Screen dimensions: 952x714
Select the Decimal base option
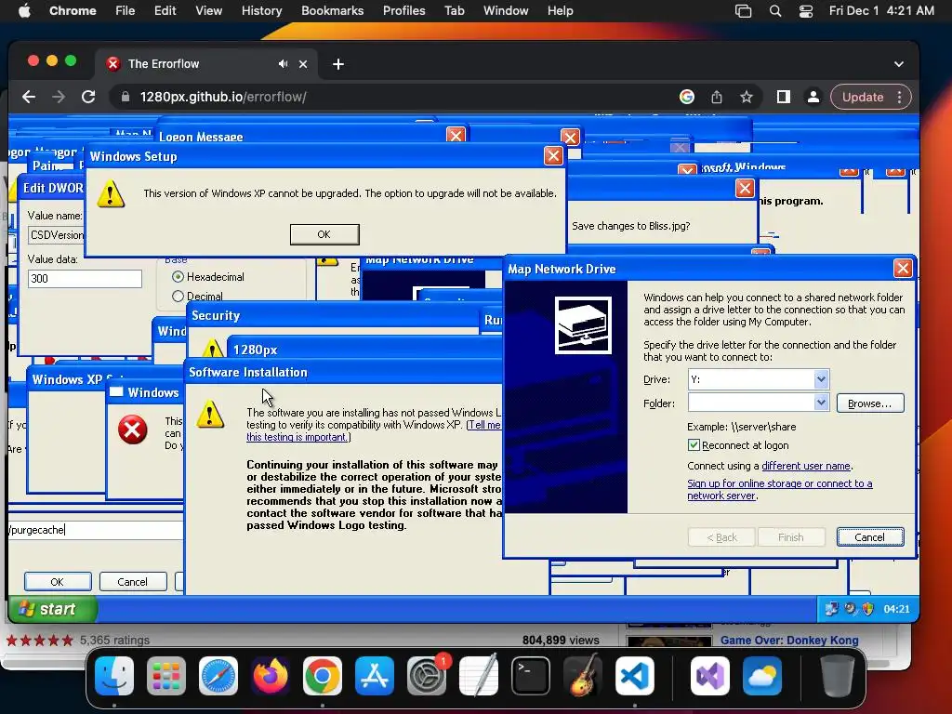click(178, 297)
